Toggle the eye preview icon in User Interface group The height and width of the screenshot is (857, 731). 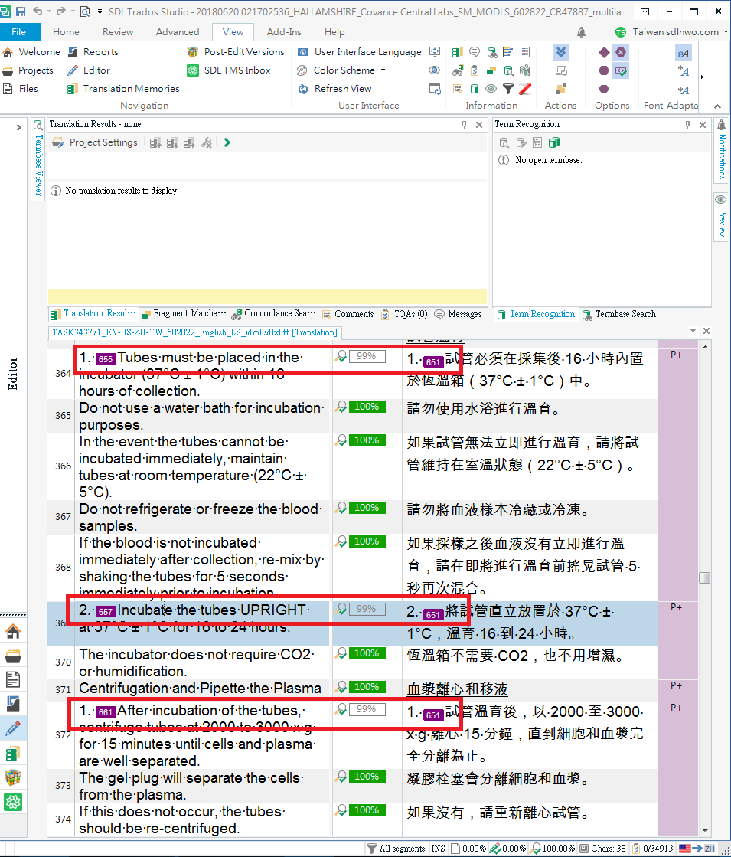434,70
